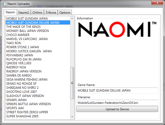Select MOBILE SUIT GUNDAM DELUXE JAPAN entry
165x125 pixels.
pos(38,22)
